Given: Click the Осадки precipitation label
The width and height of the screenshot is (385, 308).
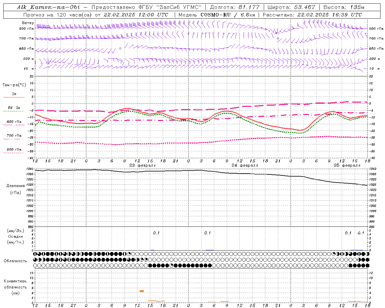Looking at the screenshot, I should 16,236.
